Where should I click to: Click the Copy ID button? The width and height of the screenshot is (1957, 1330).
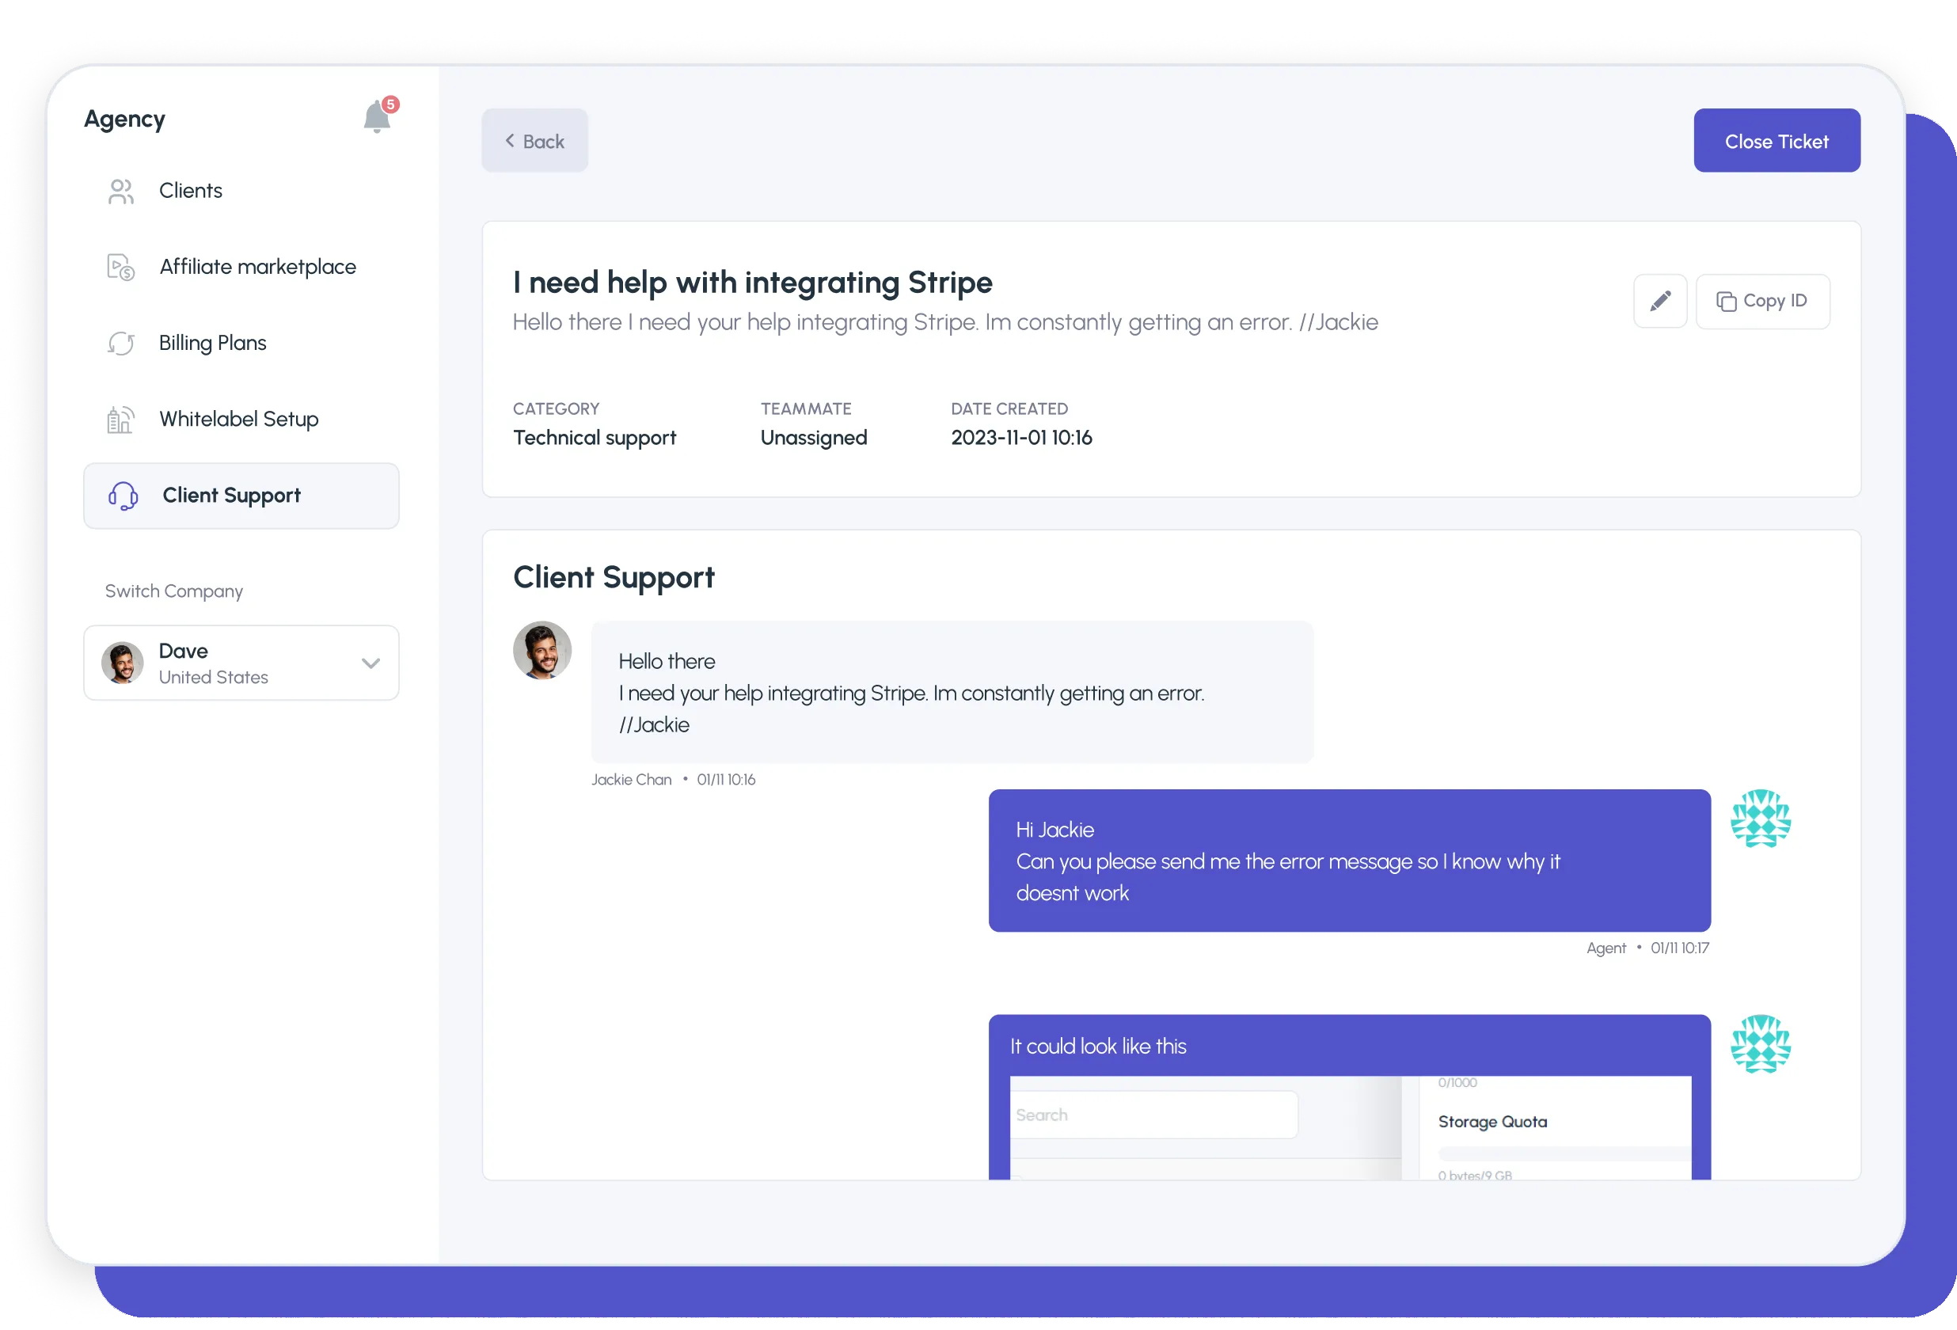(1761, 302)
